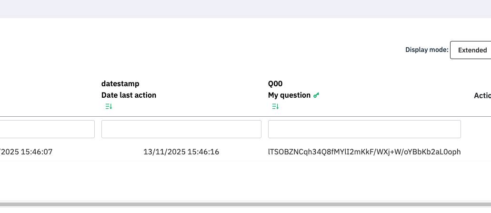Viewport: 491px width, 213px height.
Task: Click the Date last action label
Action: coord(129,95)
